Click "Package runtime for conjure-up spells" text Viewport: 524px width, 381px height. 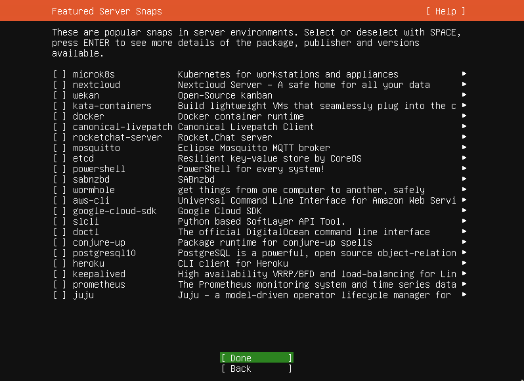[x=274, y=242]
